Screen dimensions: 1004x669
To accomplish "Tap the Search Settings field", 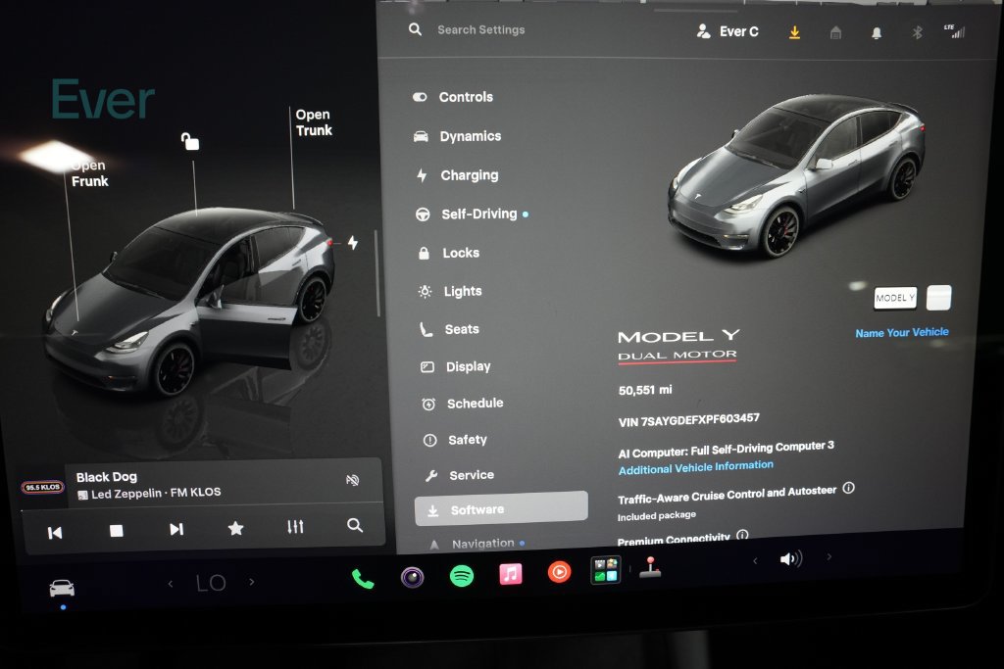I will (480, 30).
